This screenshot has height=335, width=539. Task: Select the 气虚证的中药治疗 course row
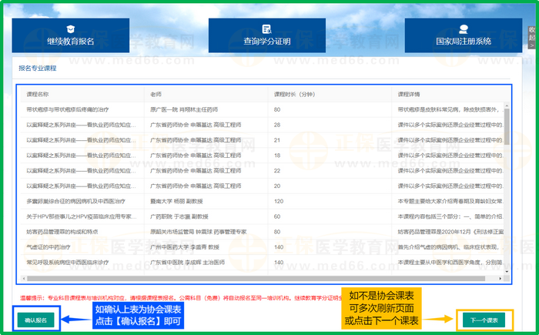click(x=54, y=246)
